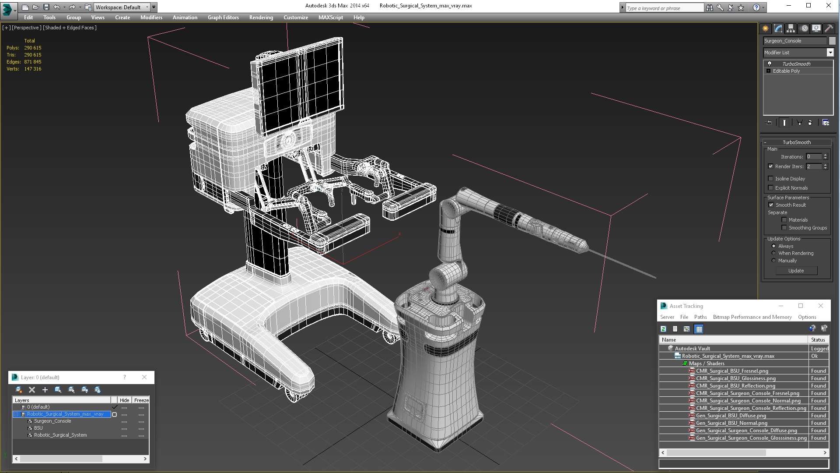Click Table View icon in Asset Tracking
This screenshot has width=840, height=473.
(699, 329)
